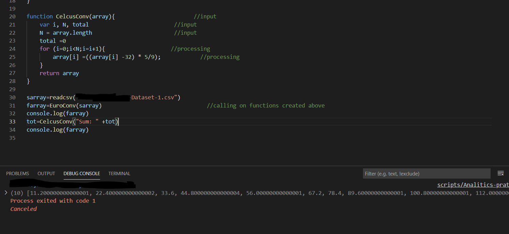Clear the Debug Console output

(x=500, y=173)
